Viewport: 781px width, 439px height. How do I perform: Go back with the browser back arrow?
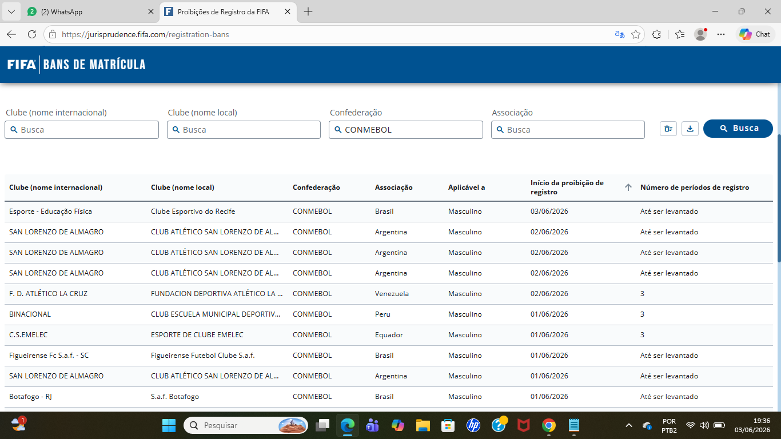click(11, 34)
